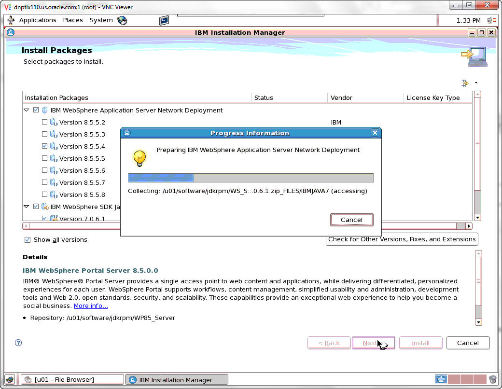Collapse the WebSphere Application Server tree node
The height and width of the screenshot is (389, 502).
coord(27,110)
